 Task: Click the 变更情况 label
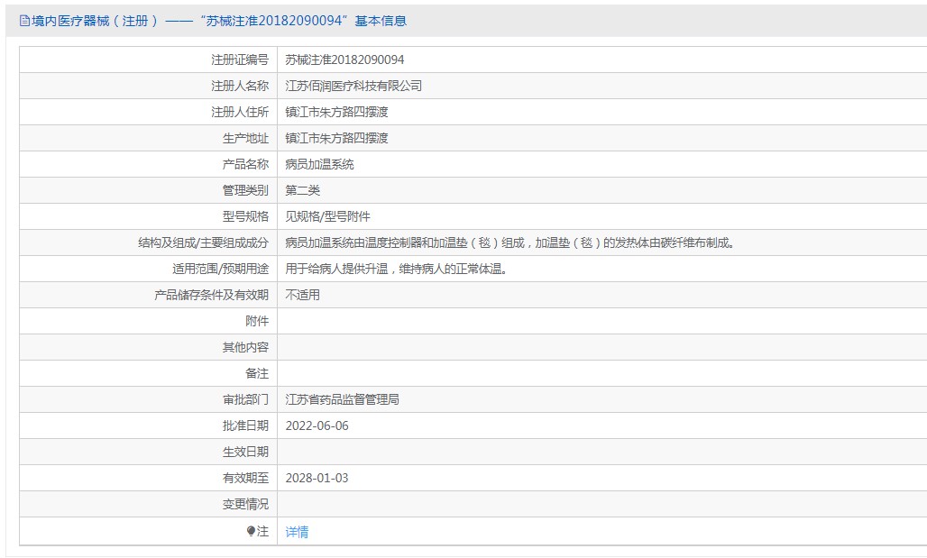pyautogui.click(x=245, y=504)
